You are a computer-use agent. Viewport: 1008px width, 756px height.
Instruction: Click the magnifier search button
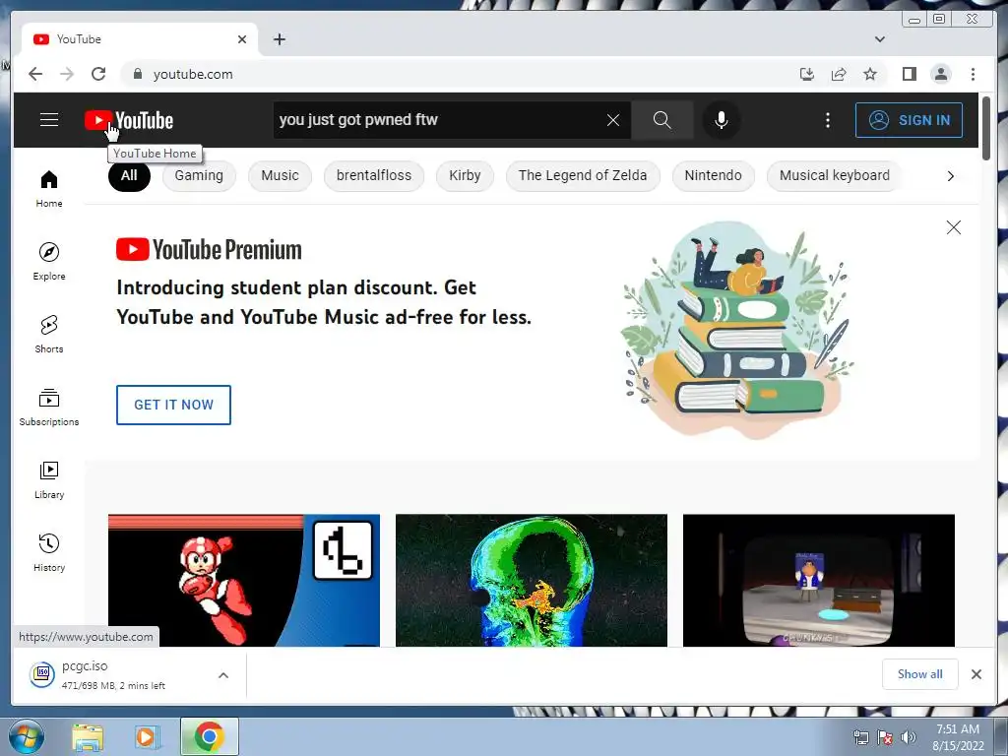tap(661, 119)
